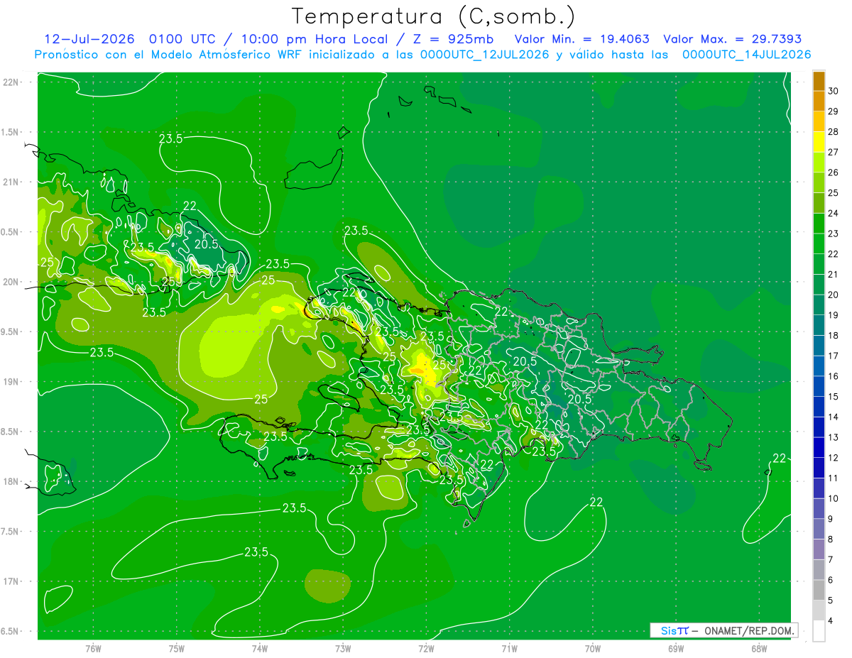852x658 pixels.
Task: Click the "75W" longitude axis label
Action: click(177, 649)
